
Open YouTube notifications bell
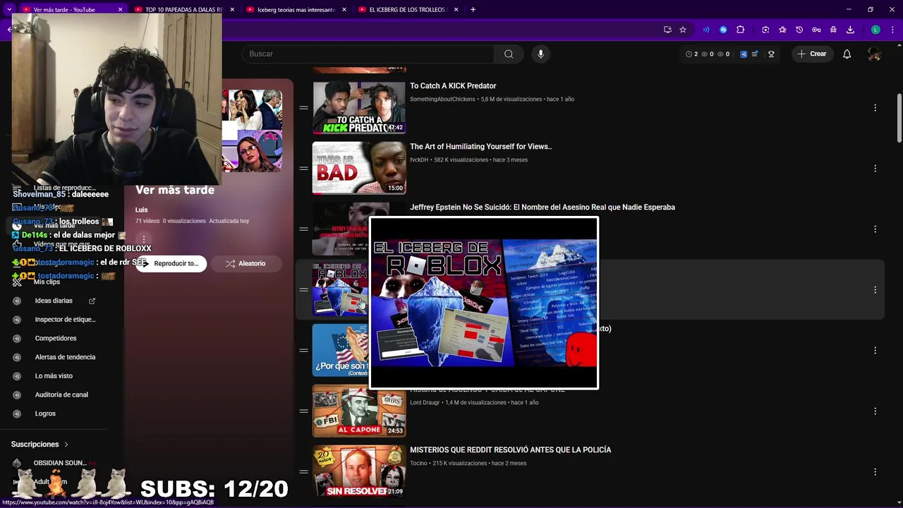coord(847,54)
